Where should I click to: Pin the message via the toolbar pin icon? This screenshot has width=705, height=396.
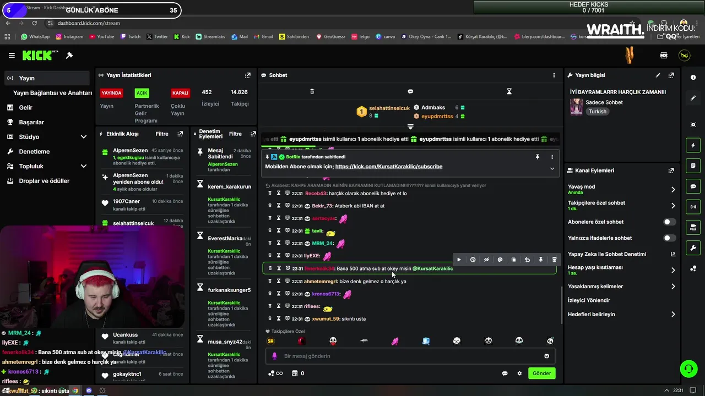541,260
